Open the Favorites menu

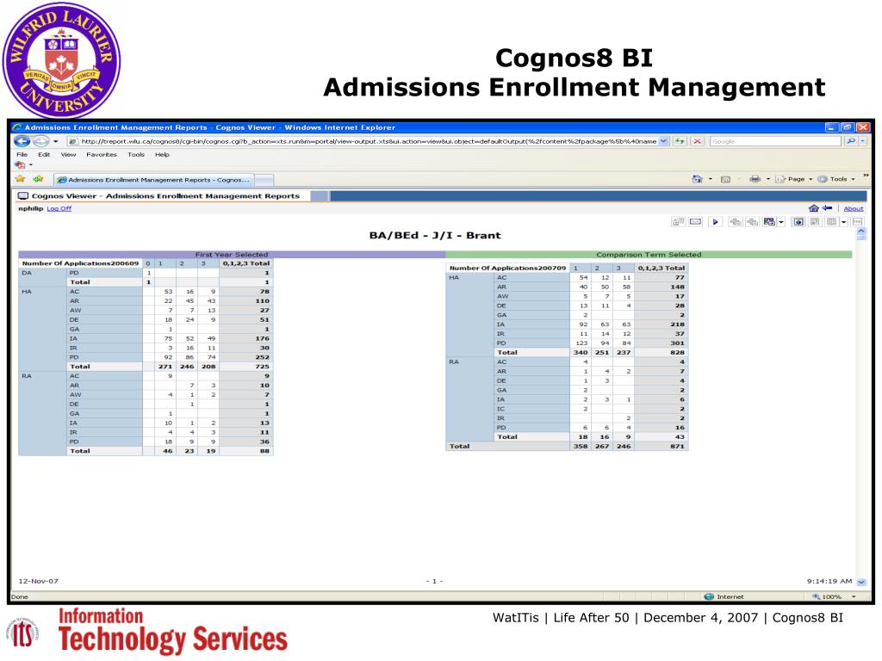point(102,155)
